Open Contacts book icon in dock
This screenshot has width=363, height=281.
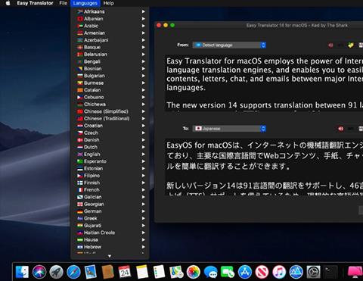(x=108, y=272)
